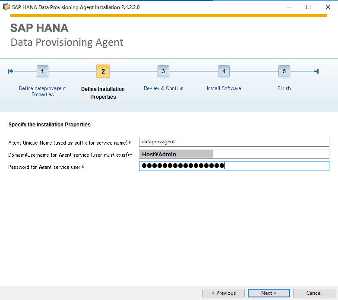This screenshot has width=338, height=300.
Task: Close the installer window
Action: 328,7
